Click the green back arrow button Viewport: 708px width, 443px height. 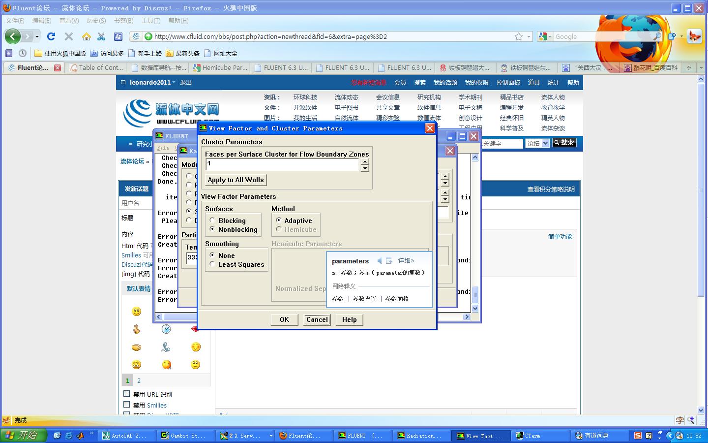pos(13,36)
